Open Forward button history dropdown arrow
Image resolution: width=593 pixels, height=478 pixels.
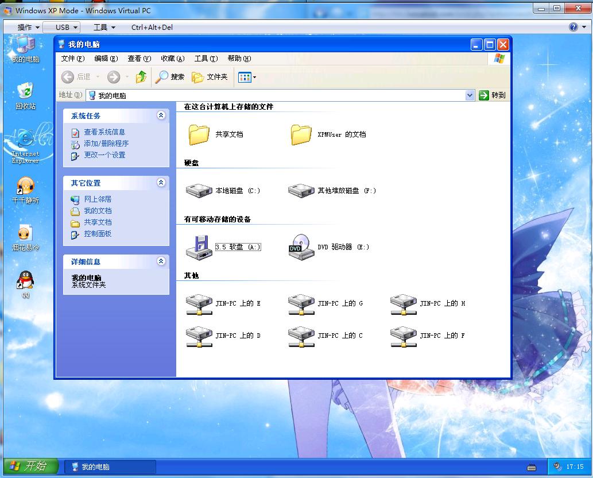[127, 77]
